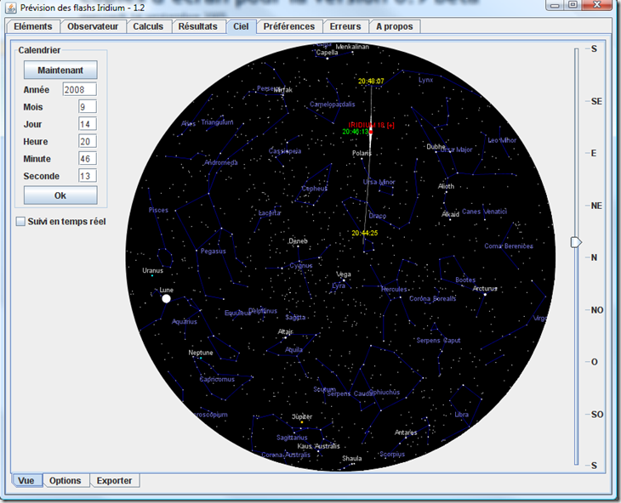Screen dimensions: 621x503
Task: Open the Options bottom tab
Action: [x=65, y=480]
